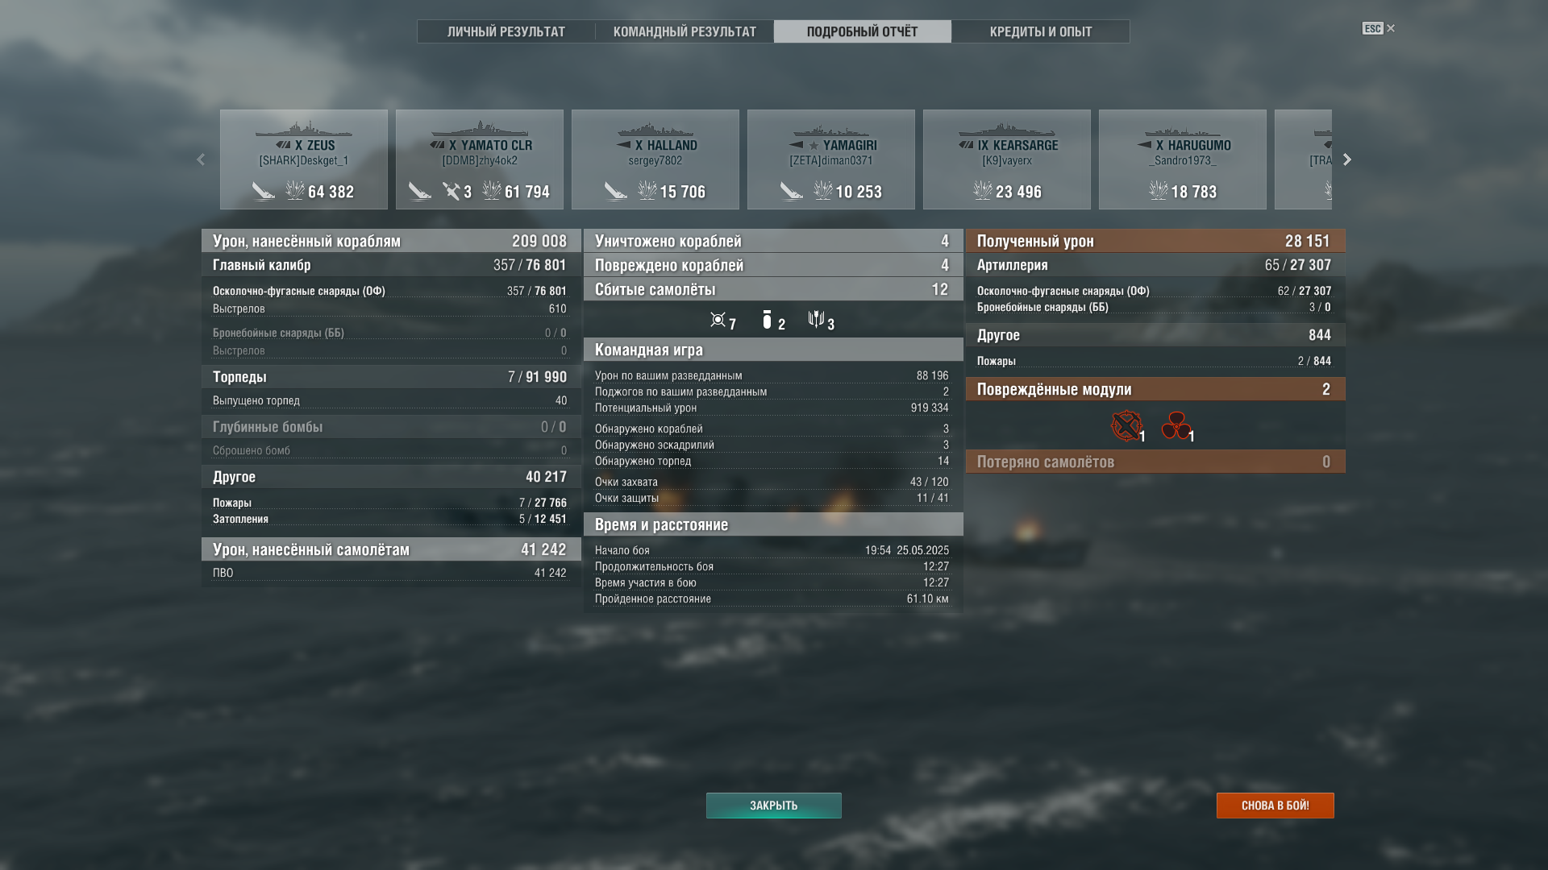Click the Снова в бой! button
This screenshot has width=1548, height=870.
pos(1275,806)
